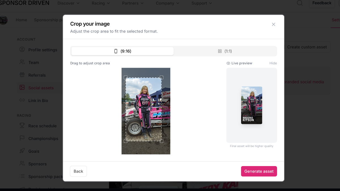Click the Link in Bio chain icon
This screenshot has width=340, height=191.
[22, 100]
